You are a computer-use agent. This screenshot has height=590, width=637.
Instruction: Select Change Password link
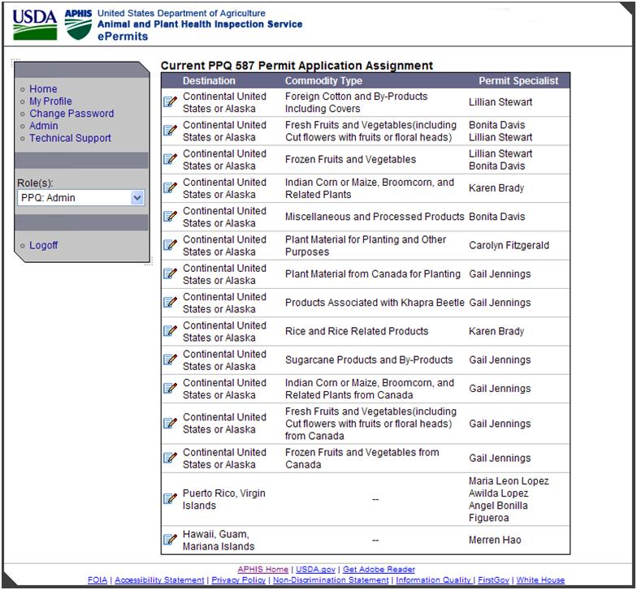[71, 114]
